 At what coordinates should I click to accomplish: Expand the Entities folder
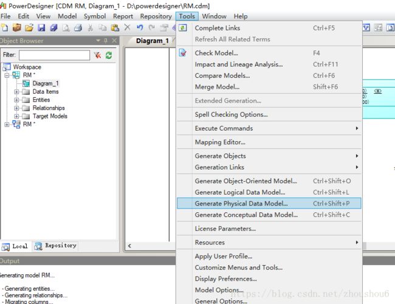[16, 100]
